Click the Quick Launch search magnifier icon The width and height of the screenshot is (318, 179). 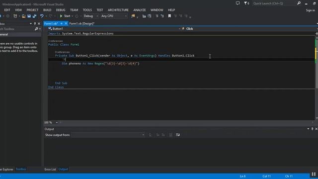click(x=299, y=3)
